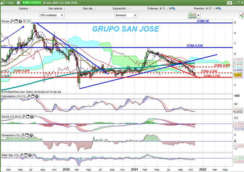Maximize the Estocástico indicator panel
Image resolution: width=244 pixels, height=172 pixels.
pyautogui.click(x=33, y=96)
